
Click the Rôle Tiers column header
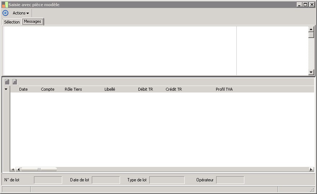(73, 89)
